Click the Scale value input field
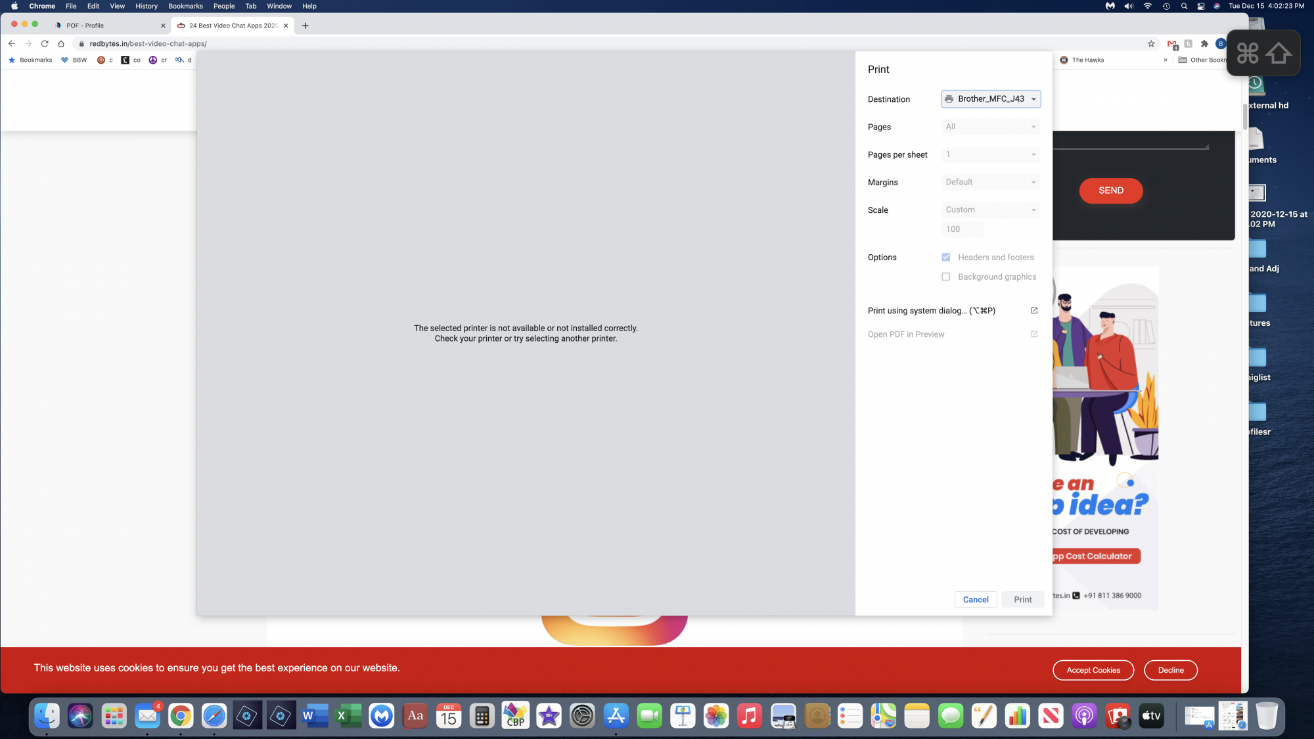Viewport: 1314px width, 739px height. pos(962,229)
